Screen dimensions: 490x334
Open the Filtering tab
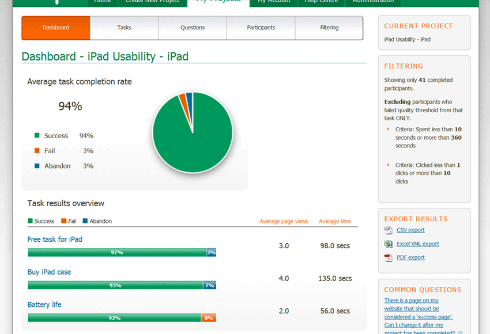[x=329, y=28]
